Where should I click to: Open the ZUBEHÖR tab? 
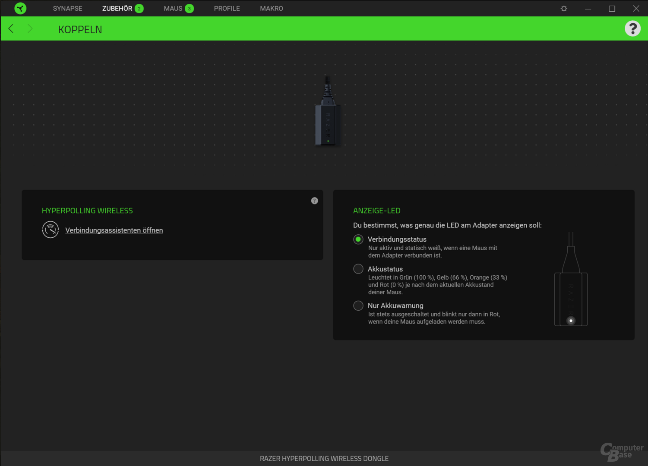point(117,8)
